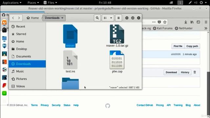210x118 pixels.
Task: Select the folder icon below test.ivs
Action: pos(70,83)
